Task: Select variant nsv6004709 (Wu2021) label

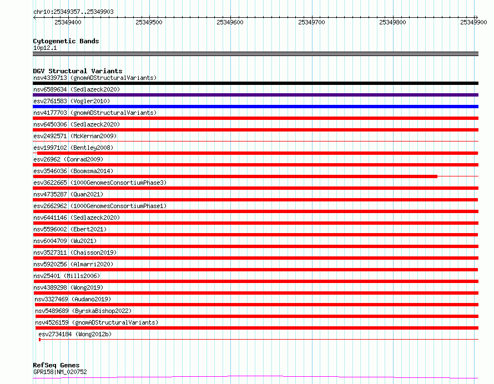Action: click(65, 241)
